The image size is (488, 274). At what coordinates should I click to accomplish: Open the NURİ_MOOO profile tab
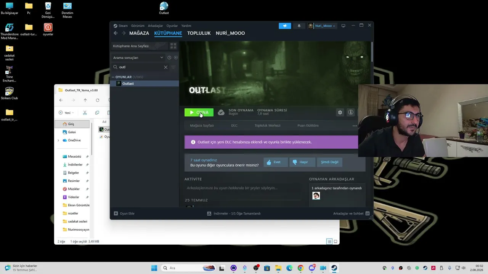coord(230,33)
